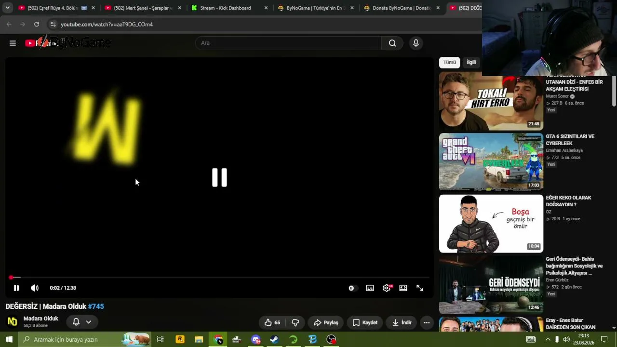Image resolution: width=617 pixels, height=347 pixels.
Task: Close the 'Stream - Kick Dashboard' tab
Action: click(266, 8)
